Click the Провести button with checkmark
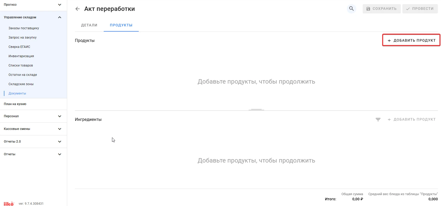The height and width of the screenshot is (206, 441). (420, 9)
